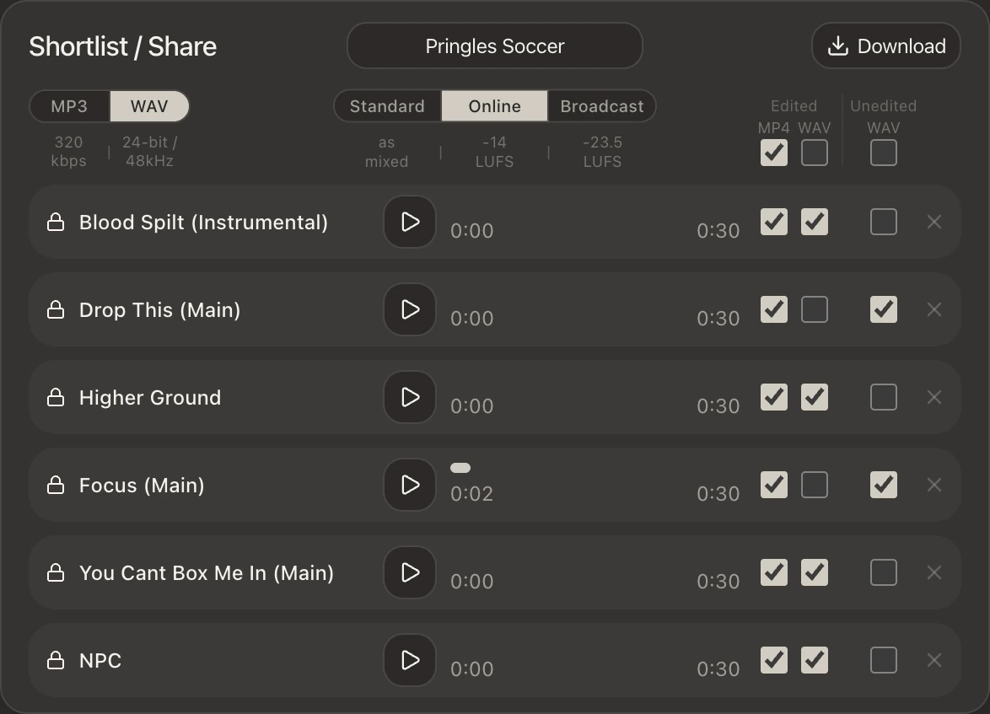
Task: Uncheck Unedited WAV for Focus (Main)
Action: pos(883,485)
